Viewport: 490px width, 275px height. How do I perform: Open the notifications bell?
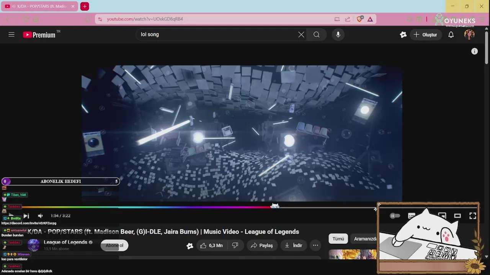(x=451, y=34)
